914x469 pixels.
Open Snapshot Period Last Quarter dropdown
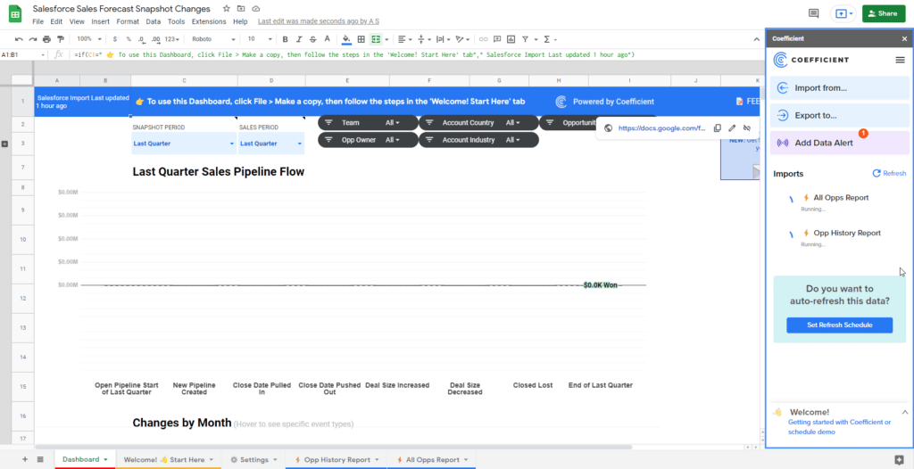coord(184,144)
